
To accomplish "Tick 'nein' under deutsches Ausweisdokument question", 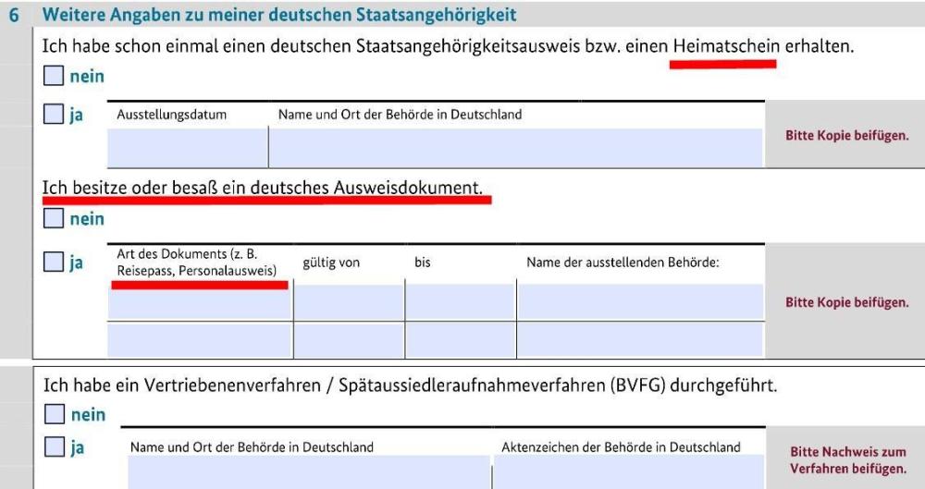I will (x=54, y=219).
